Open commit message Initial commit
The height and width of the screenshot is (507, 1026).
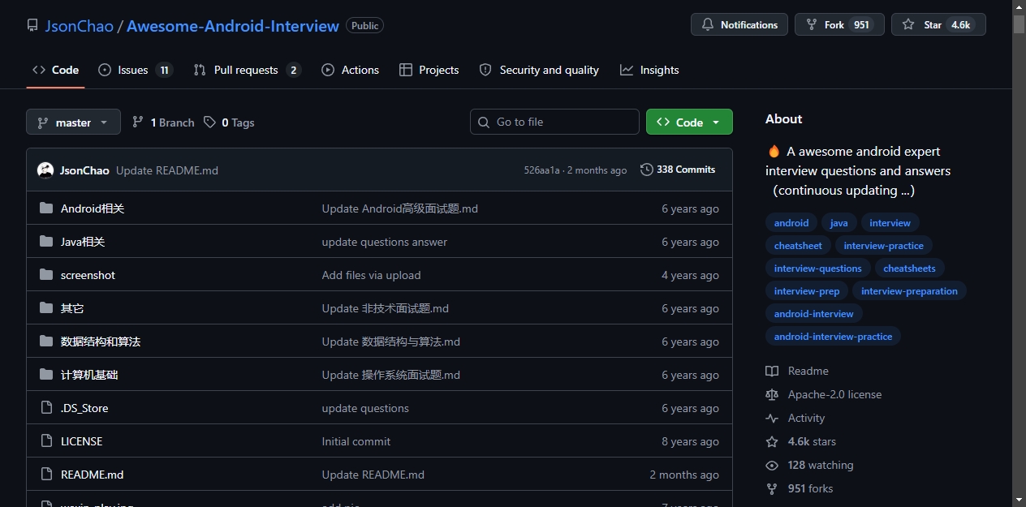point(356,441)
